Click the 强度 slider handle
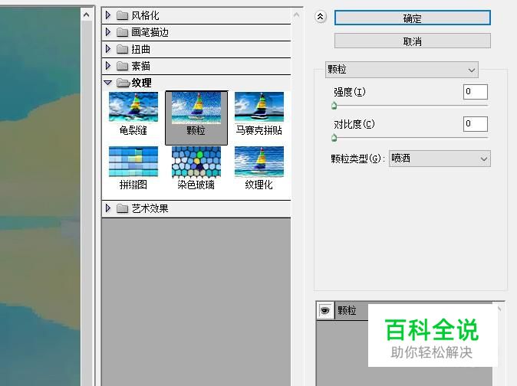 (x=334, y=106)
